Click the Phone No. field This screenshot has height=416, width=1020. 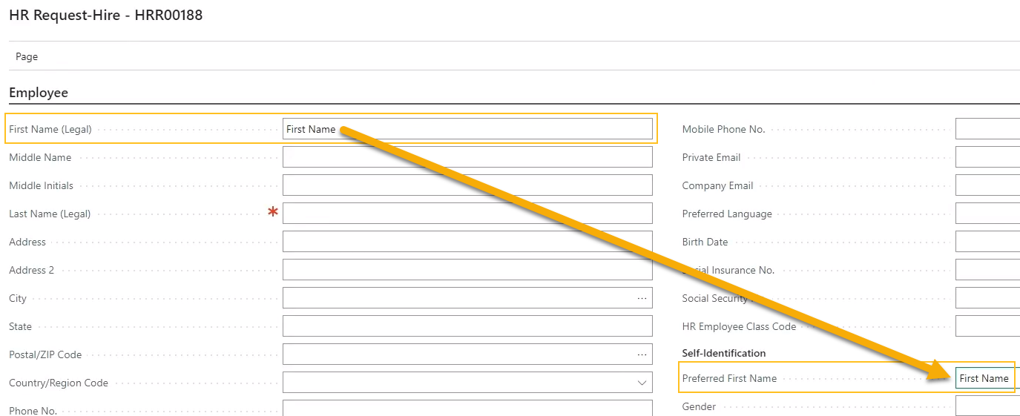[467, 409]
